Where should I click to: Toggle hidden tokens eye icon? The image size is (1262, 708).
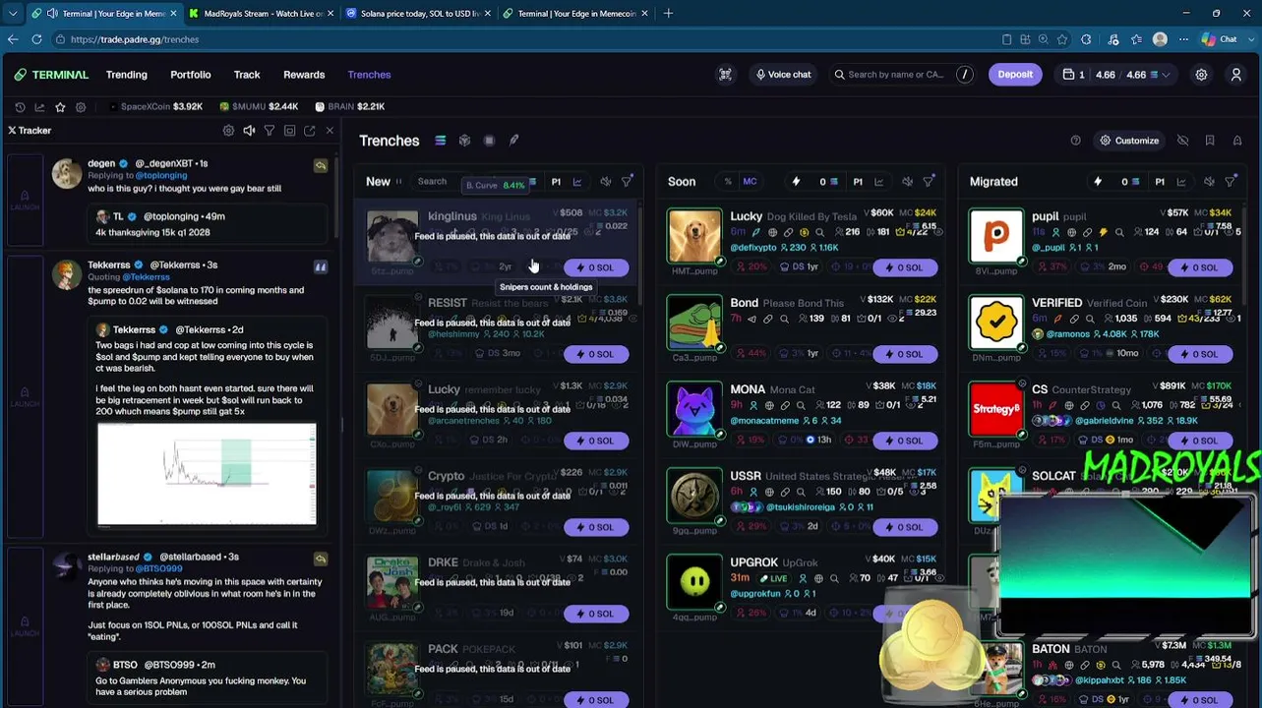click(1183, 141)
